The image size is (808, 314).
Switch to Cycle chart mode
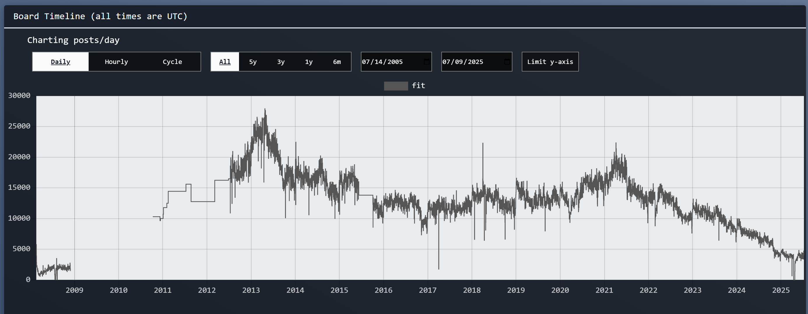[x=172, y=62]
